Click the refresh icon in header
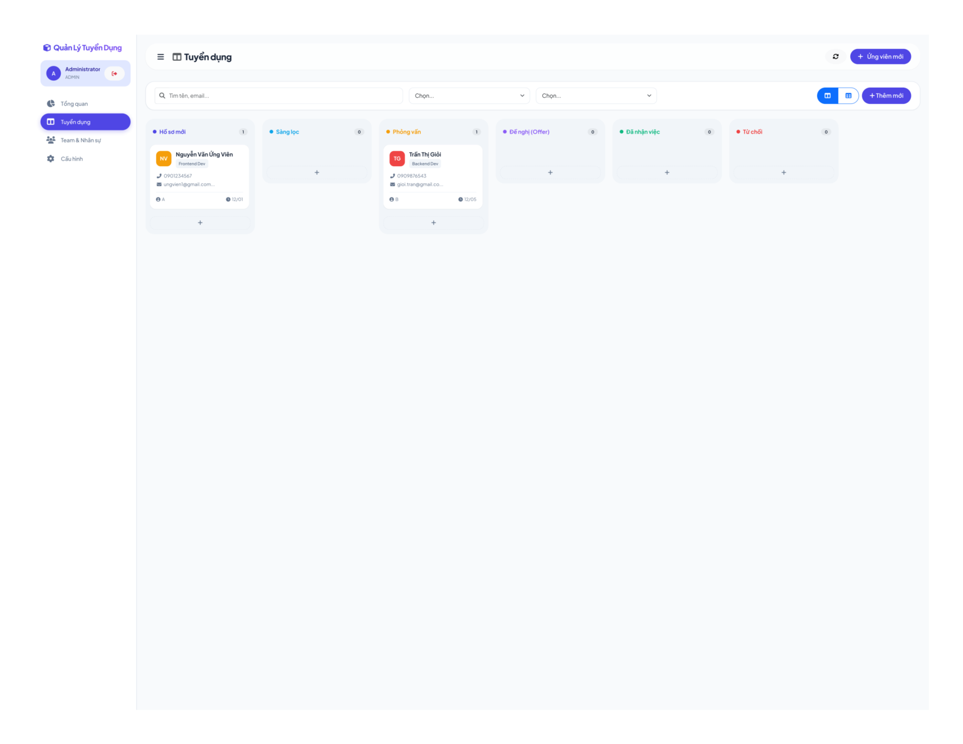This screenshot has height=744, width=963. pyautogui.click(x=836, y=56)
